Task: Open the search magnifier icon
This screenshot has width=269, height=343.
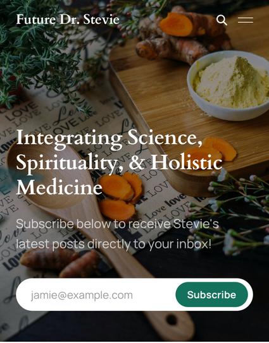Action: 222,20
